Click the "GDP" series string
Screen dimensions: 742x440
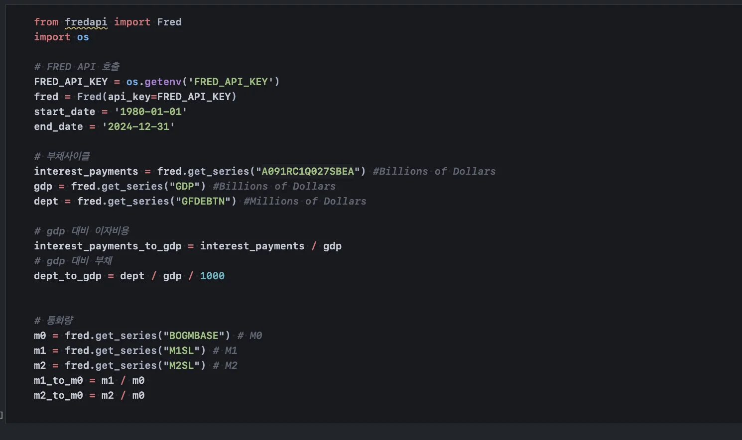(187, 186)
